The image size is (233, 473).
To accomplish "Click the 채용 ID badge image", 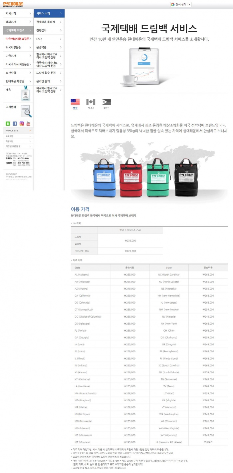I will click(x=26, y=94).
